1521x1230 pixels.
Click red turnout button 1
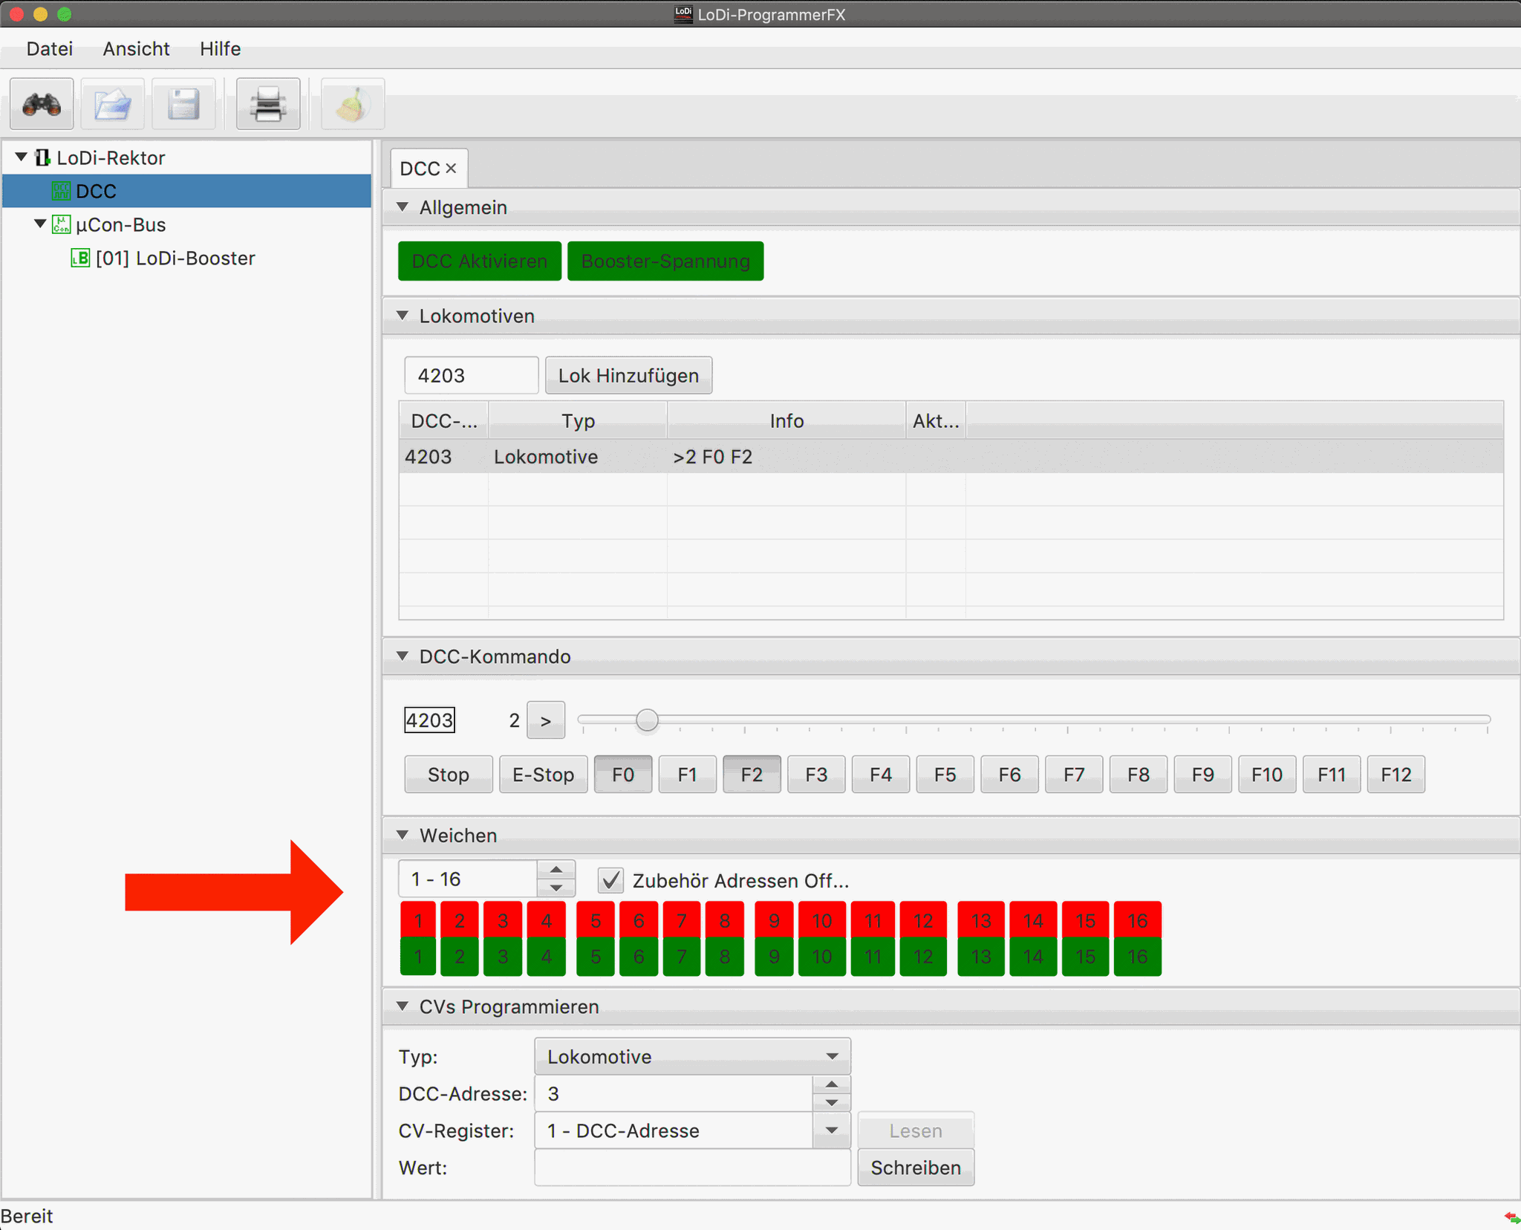[418, 920]
